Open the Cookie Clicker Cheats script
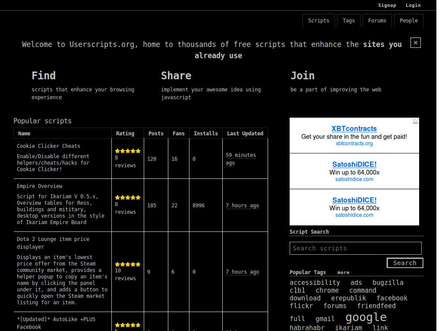The height and width of the screenshot is (331, 442). (x=48, y=146)
